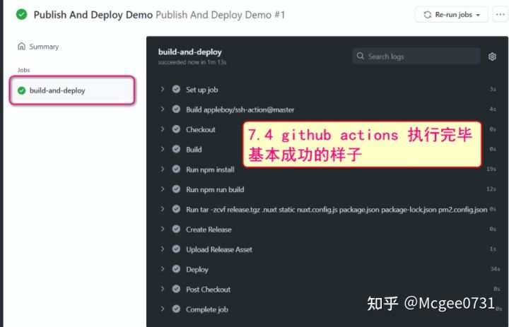Click the Create Release label
509x327 pixels.
[209, 230]
